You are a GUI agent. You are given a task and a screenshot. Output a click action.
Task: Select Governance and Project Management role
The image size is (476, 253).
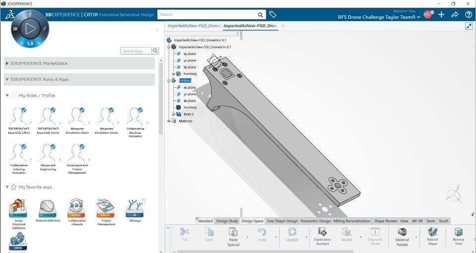tap(77, 159)
